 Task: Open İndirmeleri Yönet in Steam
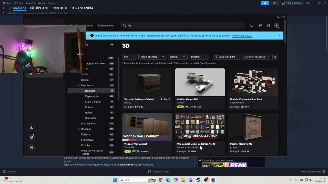coord(159,172)
